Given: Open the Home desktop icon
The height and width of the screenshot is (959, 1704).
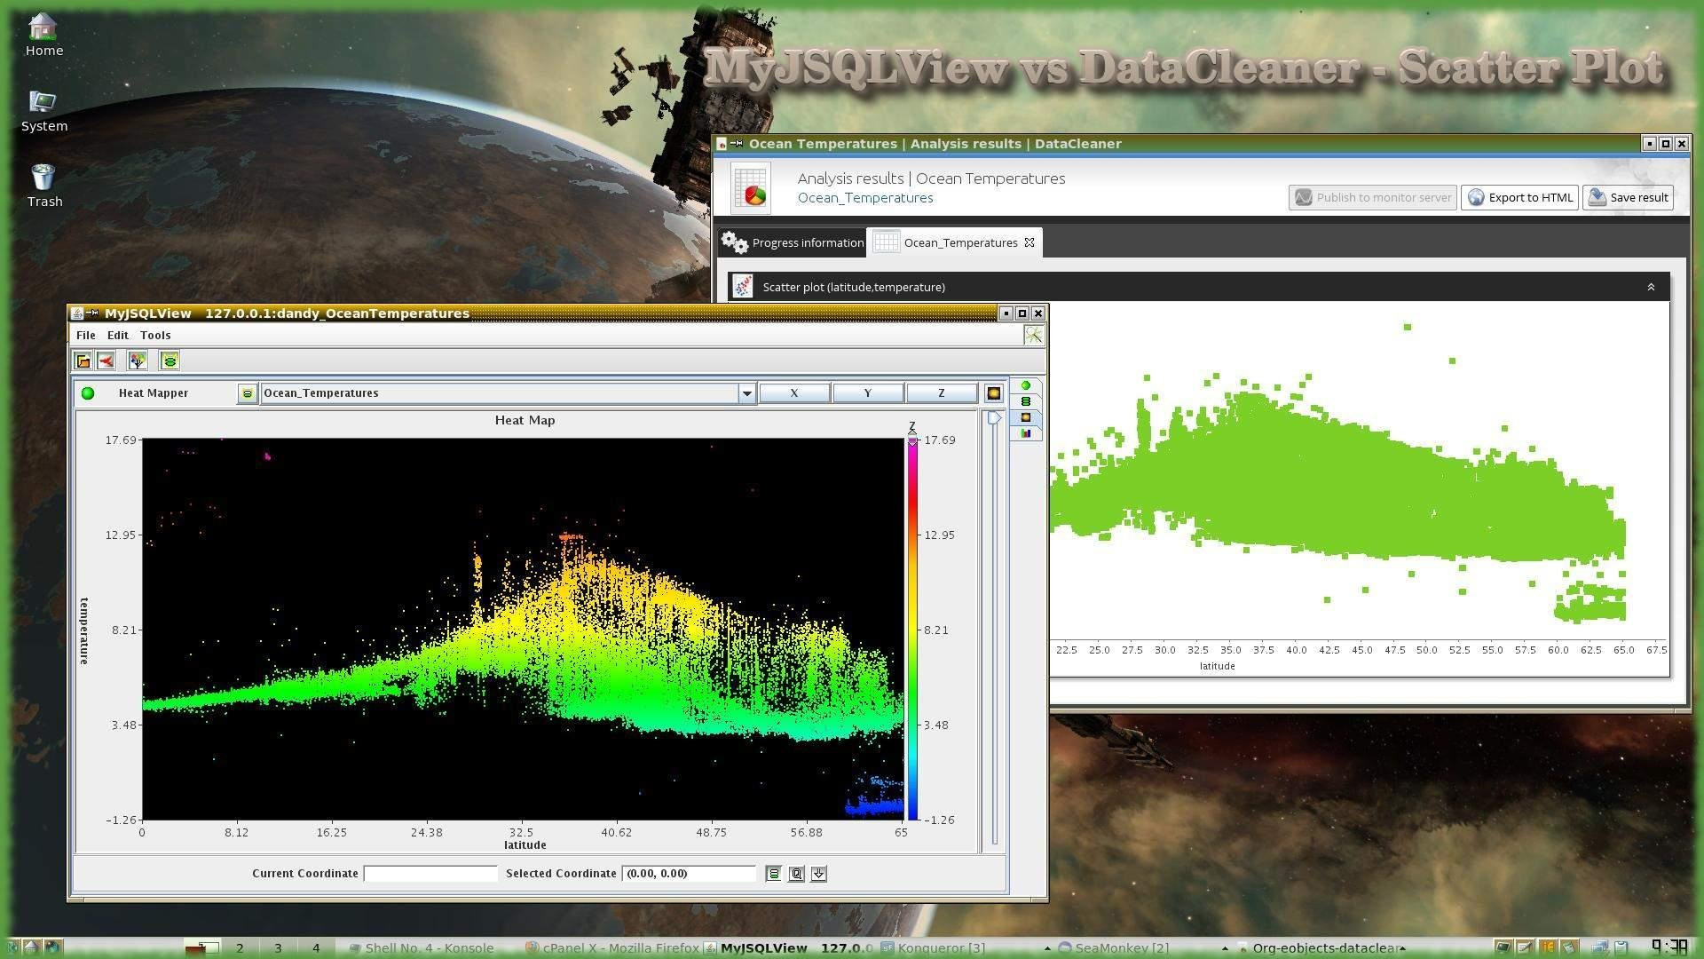Looking at the screenshot, I should (43, 36).
